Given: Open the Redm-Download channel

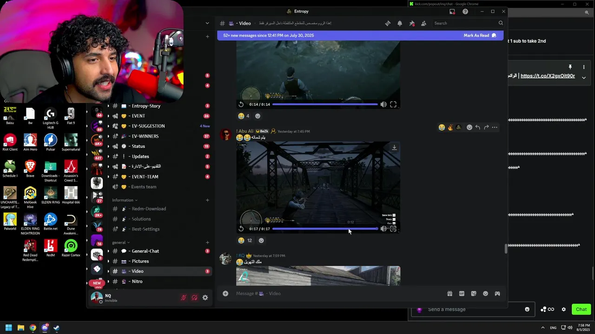Looking at the screenshot, I should 160,209.
